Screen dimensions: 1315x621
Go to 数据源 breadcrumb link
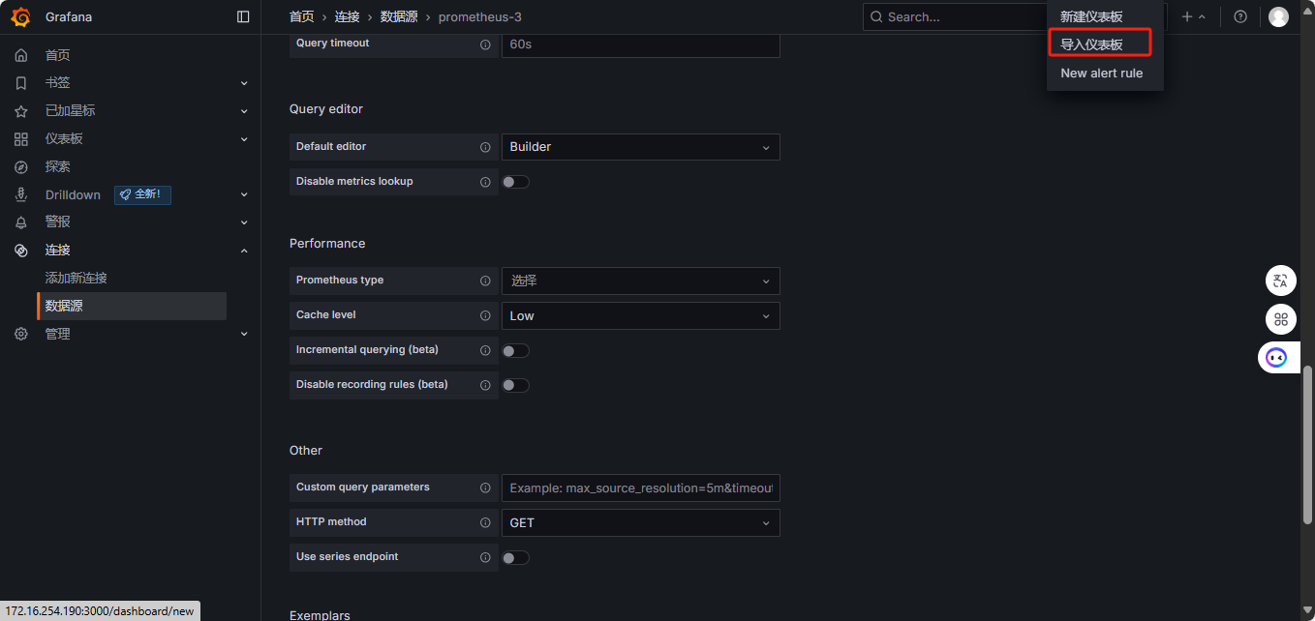399,17
